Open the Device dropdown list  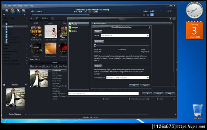(148, 35)
